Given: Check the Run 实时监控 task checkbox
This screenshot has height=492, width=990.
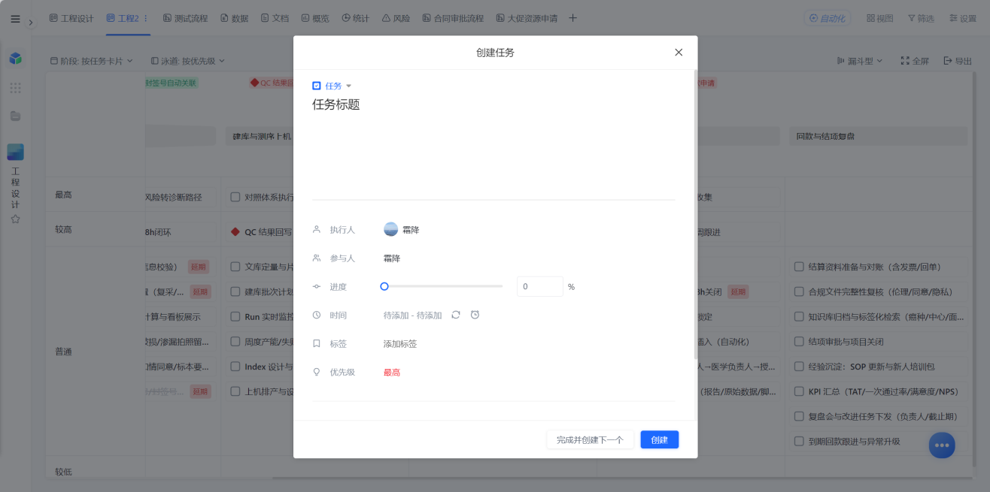Looking at the screenshot, I should pyautogui.click(x=235, y=317).
